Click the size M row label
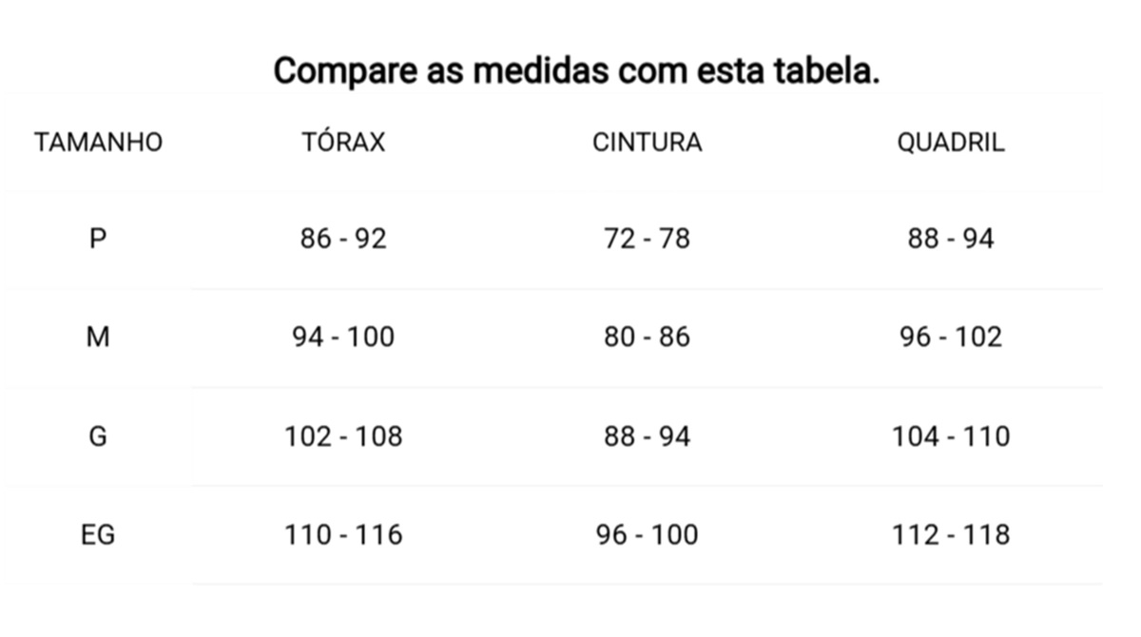Viewport: 1141px width, 637px height. [x=98, y=338]
